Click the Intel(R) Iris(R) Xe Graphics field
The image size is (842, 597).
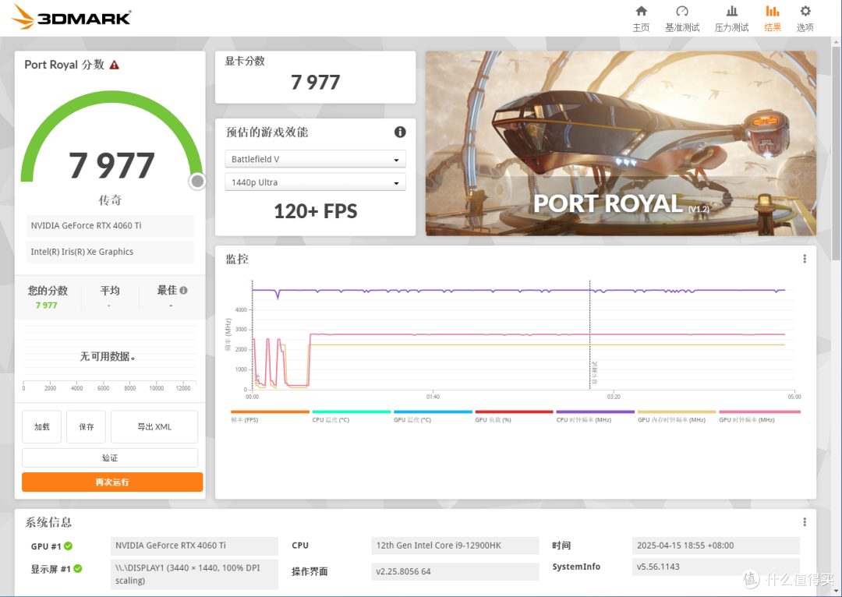(x=110, y=252)
